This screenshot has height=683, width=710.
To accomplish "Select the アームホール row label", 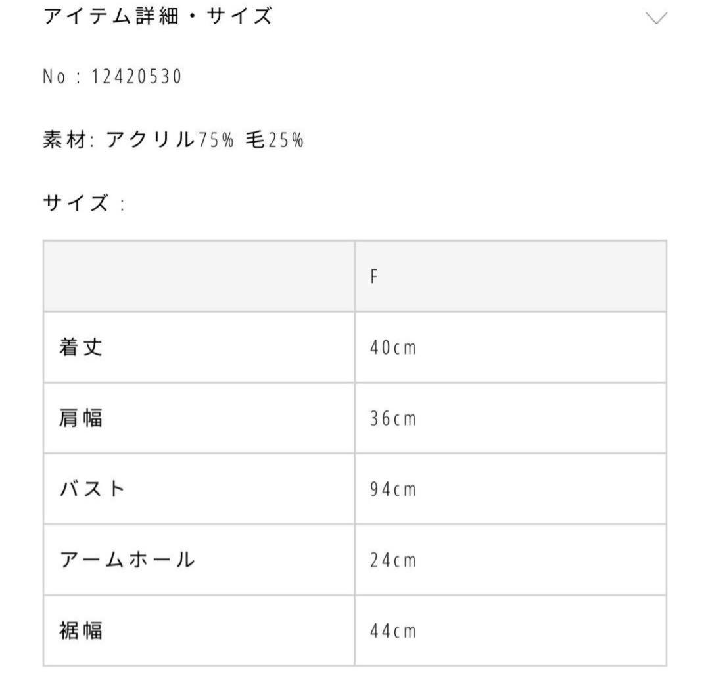I will [x=128, y=560].
